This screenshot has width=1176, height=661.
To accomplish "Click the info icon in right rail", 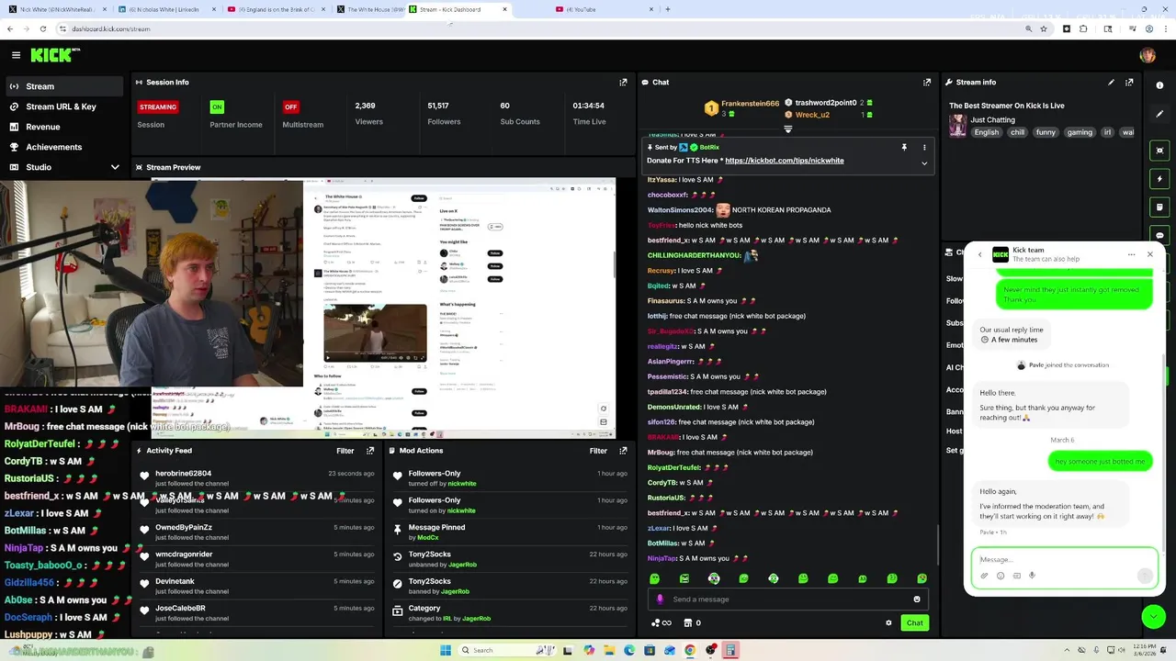I will 1159,85.
